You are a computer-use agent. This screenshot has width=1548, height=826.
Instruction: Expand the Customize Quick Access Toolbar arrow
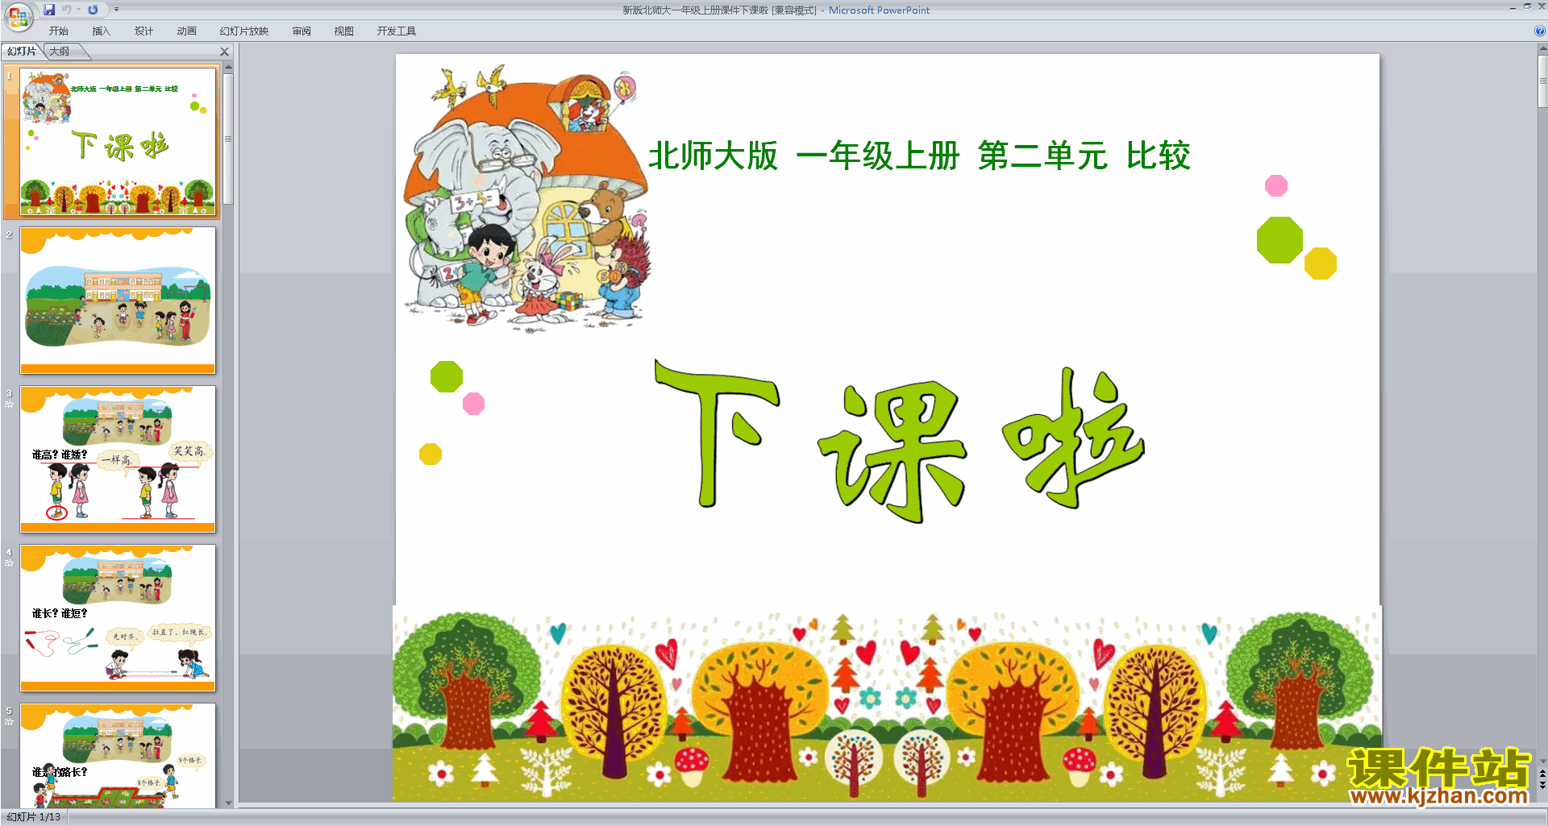(116, 10)
